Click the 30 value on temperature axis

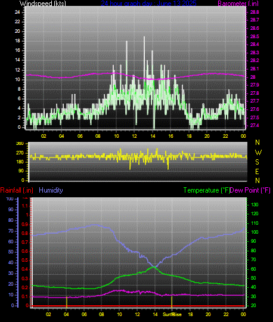click(253, 297)
